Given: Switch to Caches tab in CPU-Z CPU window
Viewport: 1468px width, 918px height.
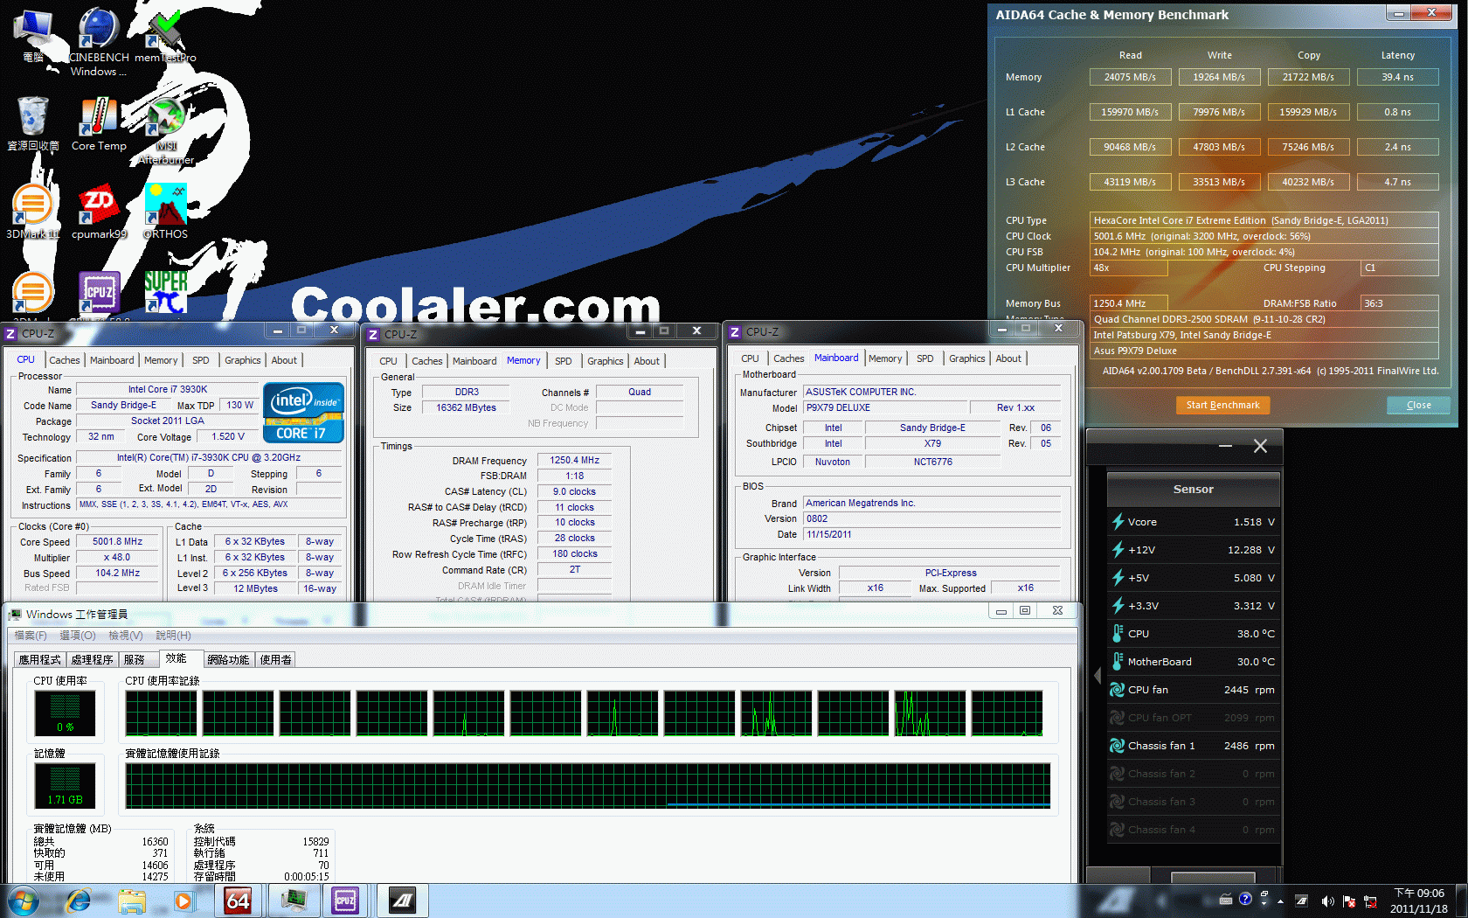Looking at the screenshot, I should click(64, 360).
